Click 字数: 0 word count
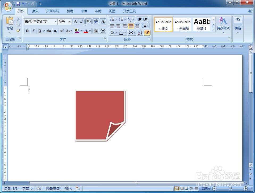Image resolution: width=255 pixels, height=193 pixels. (x=27, y=188)
